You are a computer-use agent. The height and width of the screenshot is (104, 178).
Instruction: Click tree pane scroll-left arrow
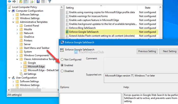point(9,90)
